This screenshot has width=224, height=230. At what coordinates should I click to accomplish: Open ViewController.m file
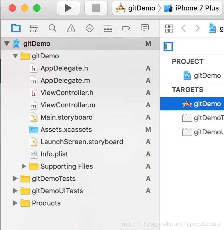pos(80,105)
